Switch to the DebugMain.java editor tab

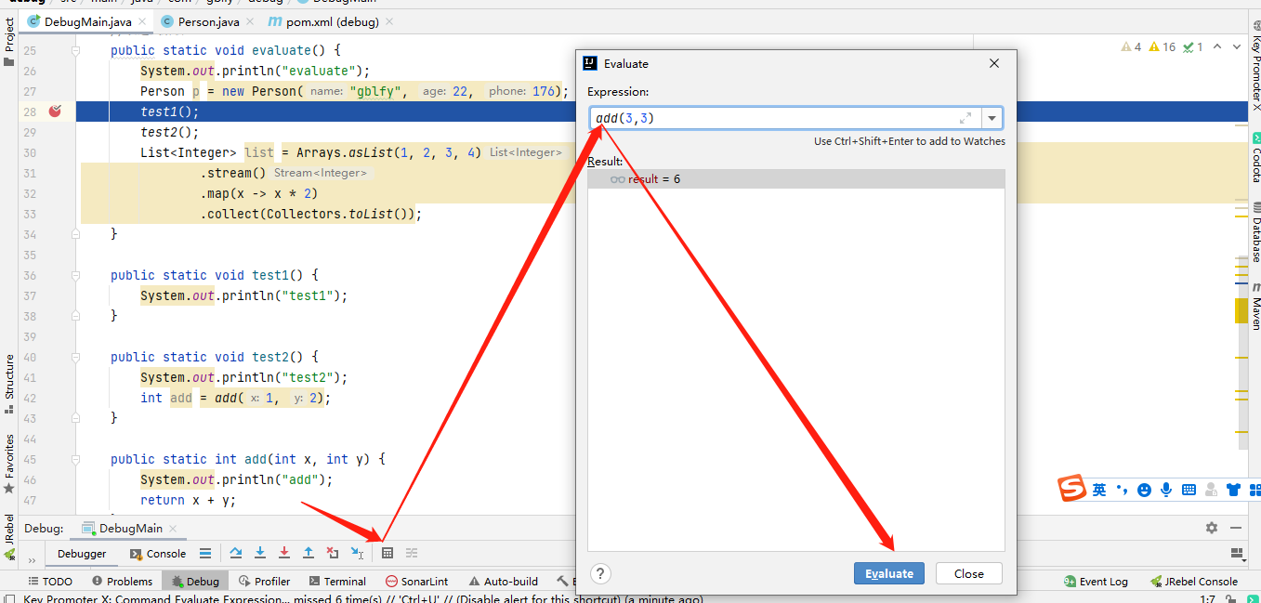tap(88, 21)
